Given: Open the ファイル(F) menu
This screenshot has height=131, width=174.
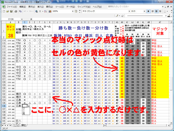Looking at the screenshot, I should click(12, 7).
